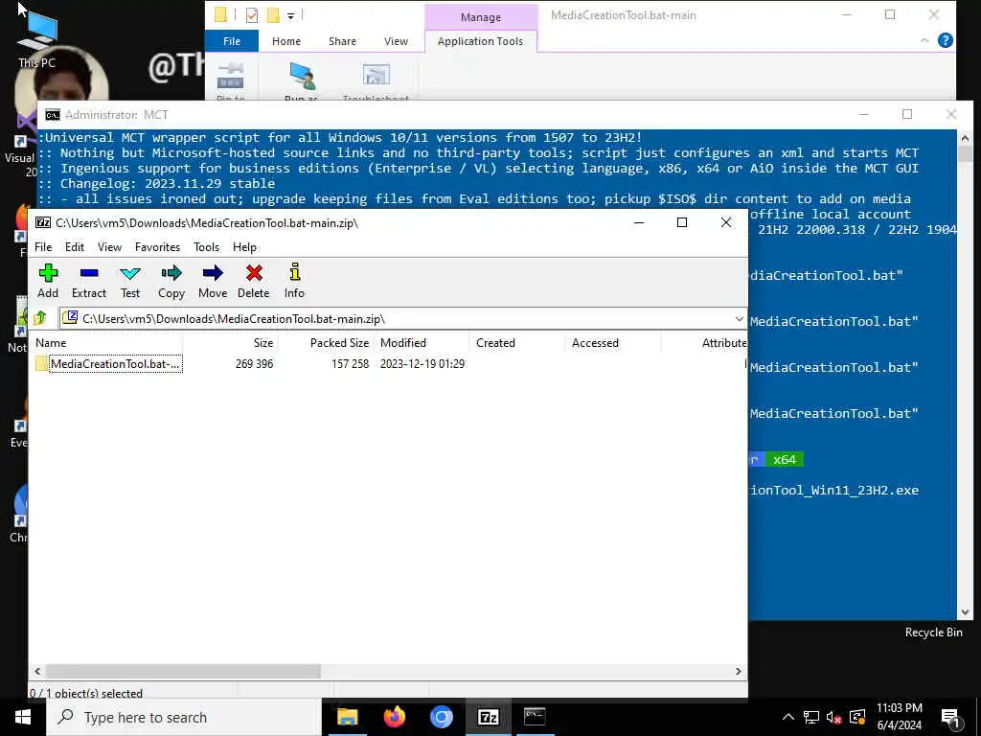981x736 pixels.
Task: Click the green x64 label in console
Action: pyautogui.click(x=785, y=459)
